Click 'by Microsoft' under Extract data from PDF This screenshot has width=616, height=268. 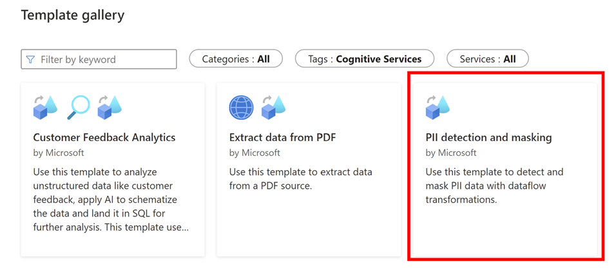point(255,153)
